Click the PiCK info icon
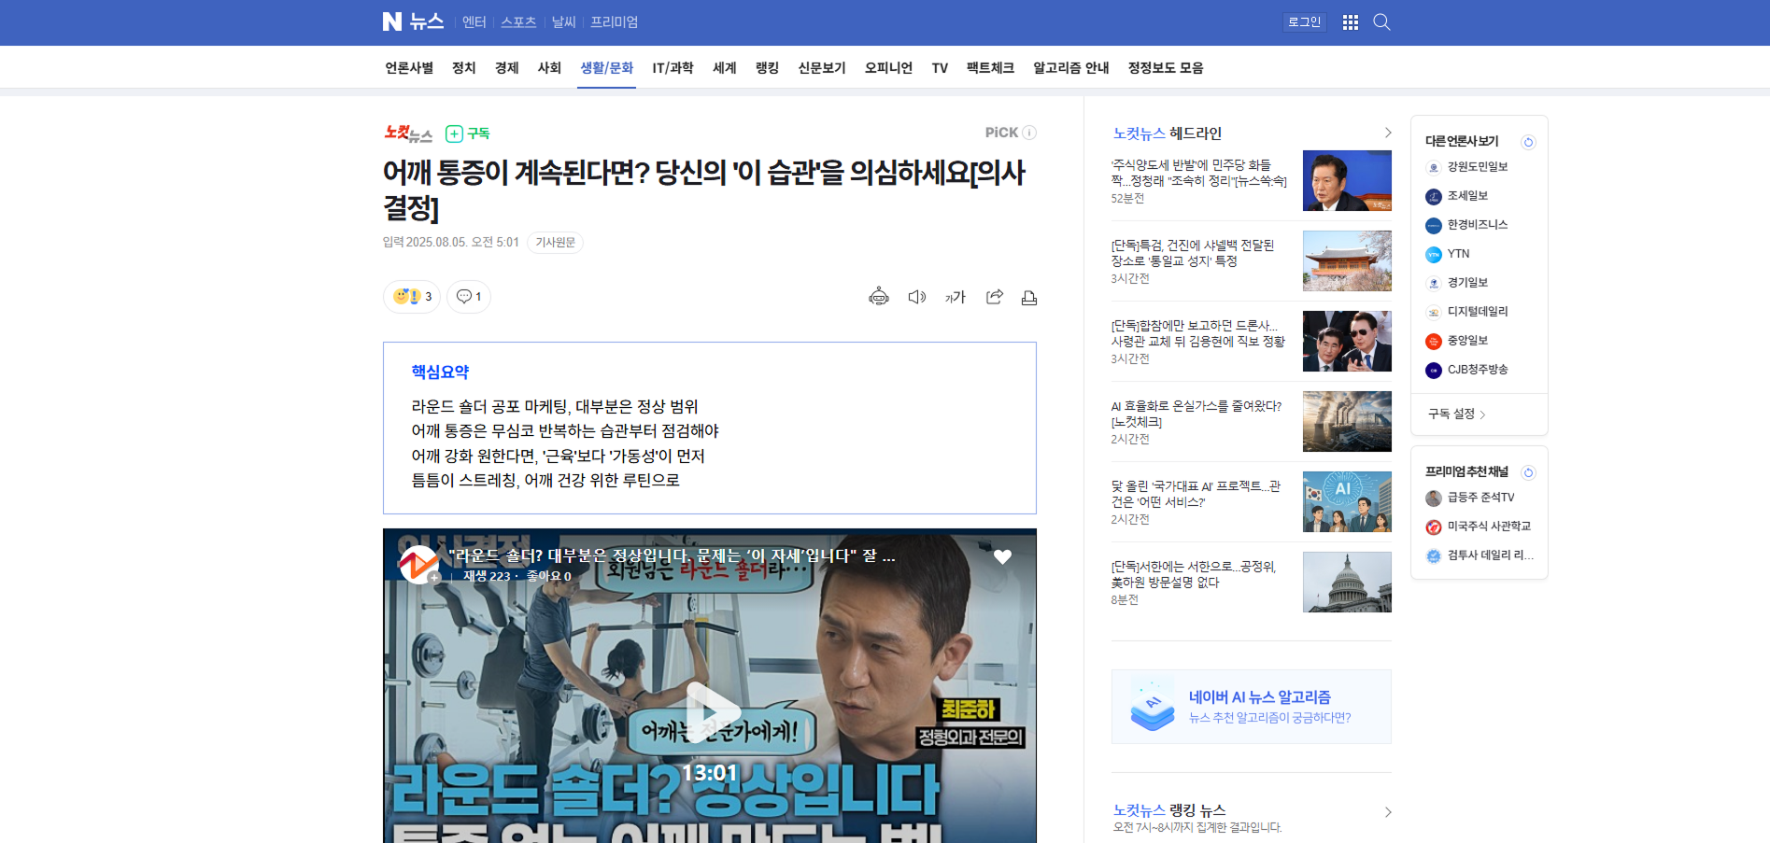This screenshot has height=843, width=1770. [x=1029, y=133]
